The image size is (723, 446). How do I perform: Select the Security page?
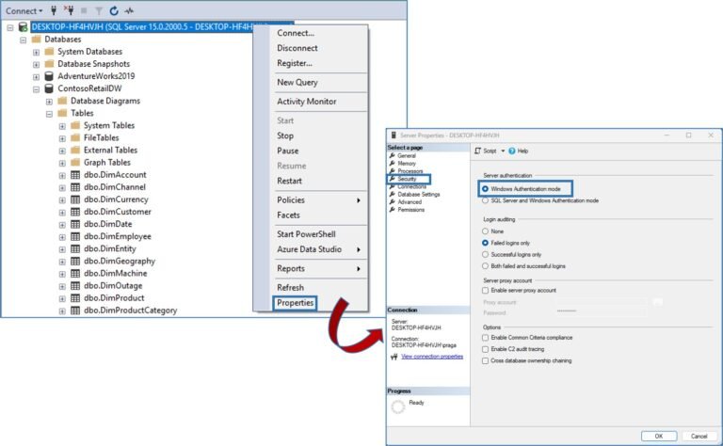(407, 179)
